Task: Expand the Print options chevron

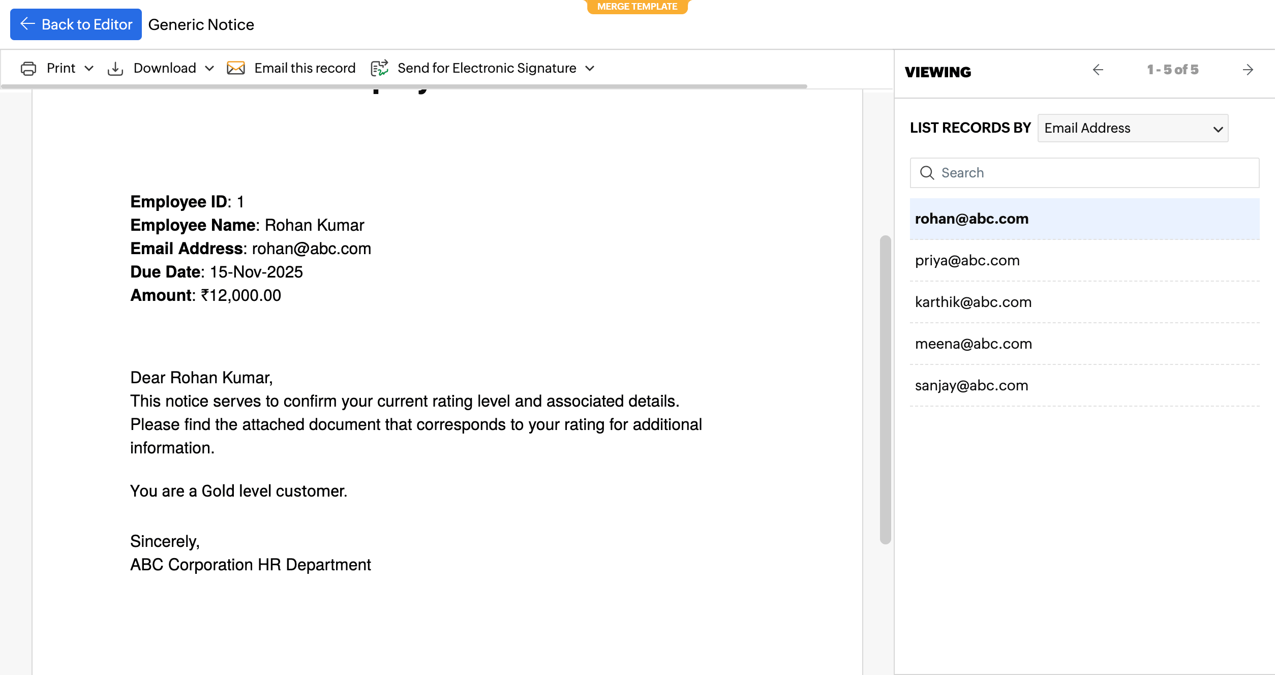Action: 89,68
